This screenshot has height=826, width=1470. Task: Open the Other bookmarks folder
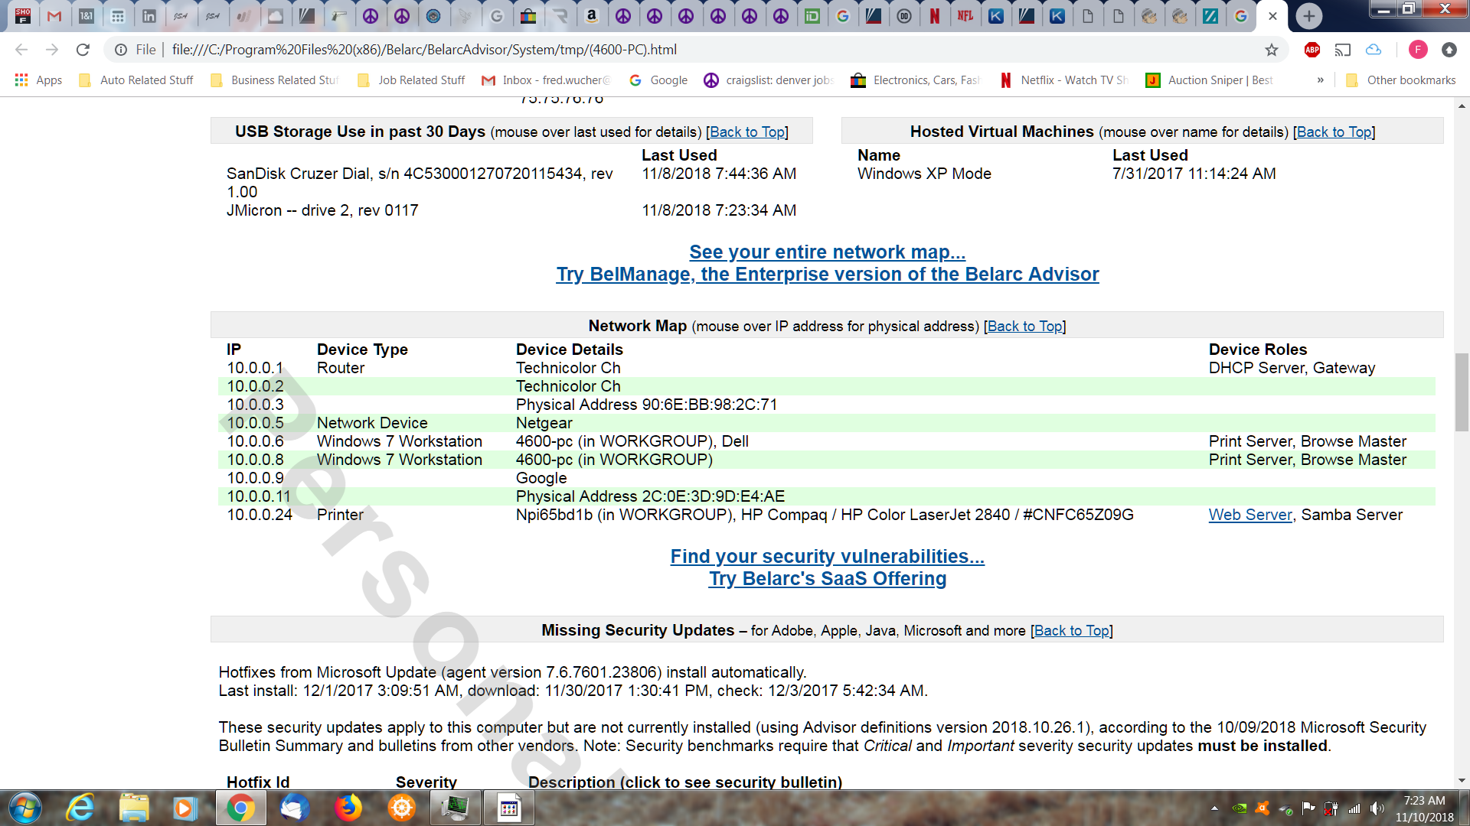click(x=1400, y=80)
